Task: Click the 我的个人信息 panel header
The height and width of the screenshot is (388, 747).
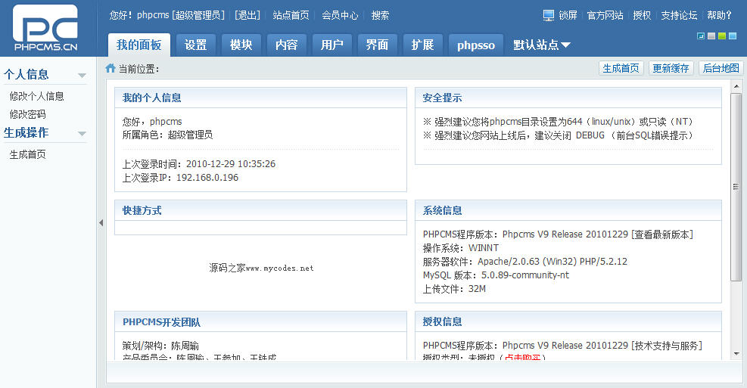Action: [260, 98]
